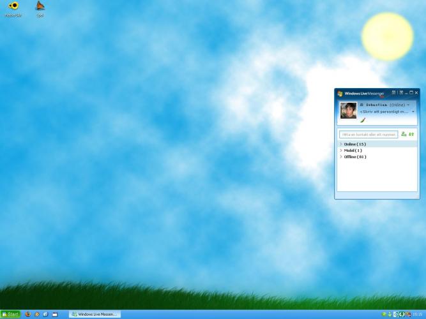Click the Windows Live Messenger logo in title bar

(340, 94)
